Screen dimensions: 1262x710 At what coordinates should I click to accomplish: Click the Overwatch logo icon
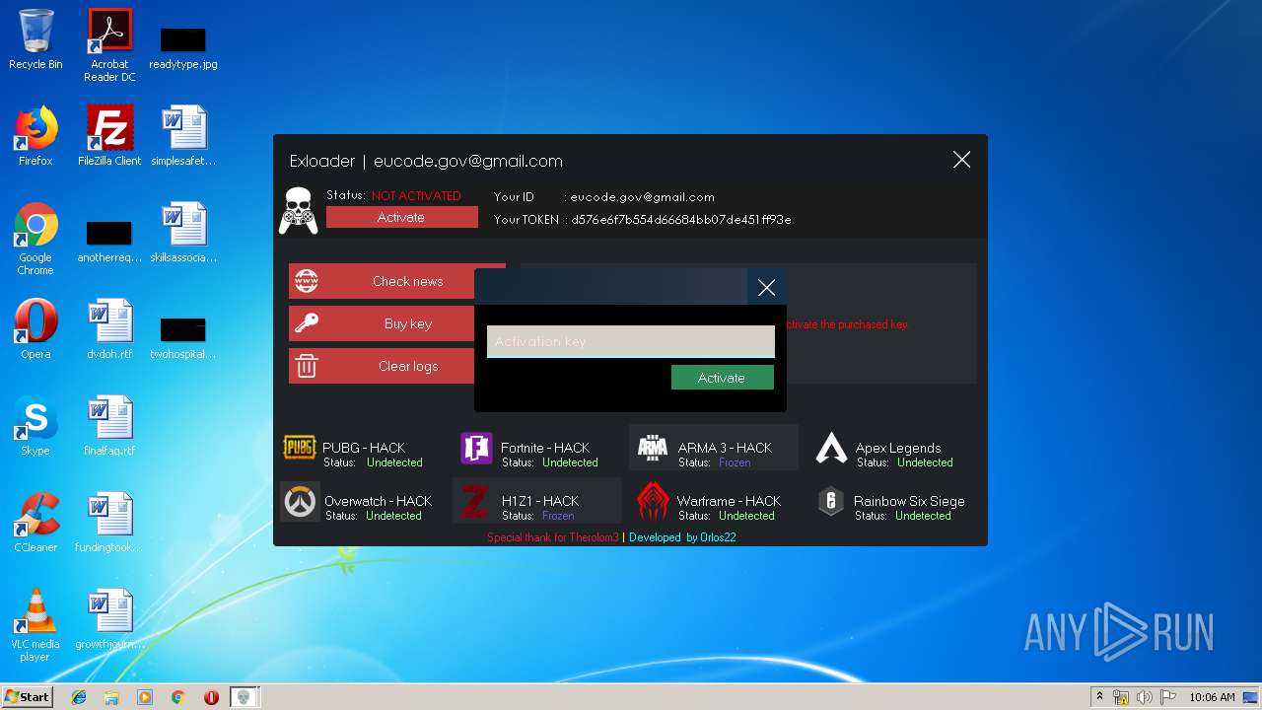coord(300,502)
